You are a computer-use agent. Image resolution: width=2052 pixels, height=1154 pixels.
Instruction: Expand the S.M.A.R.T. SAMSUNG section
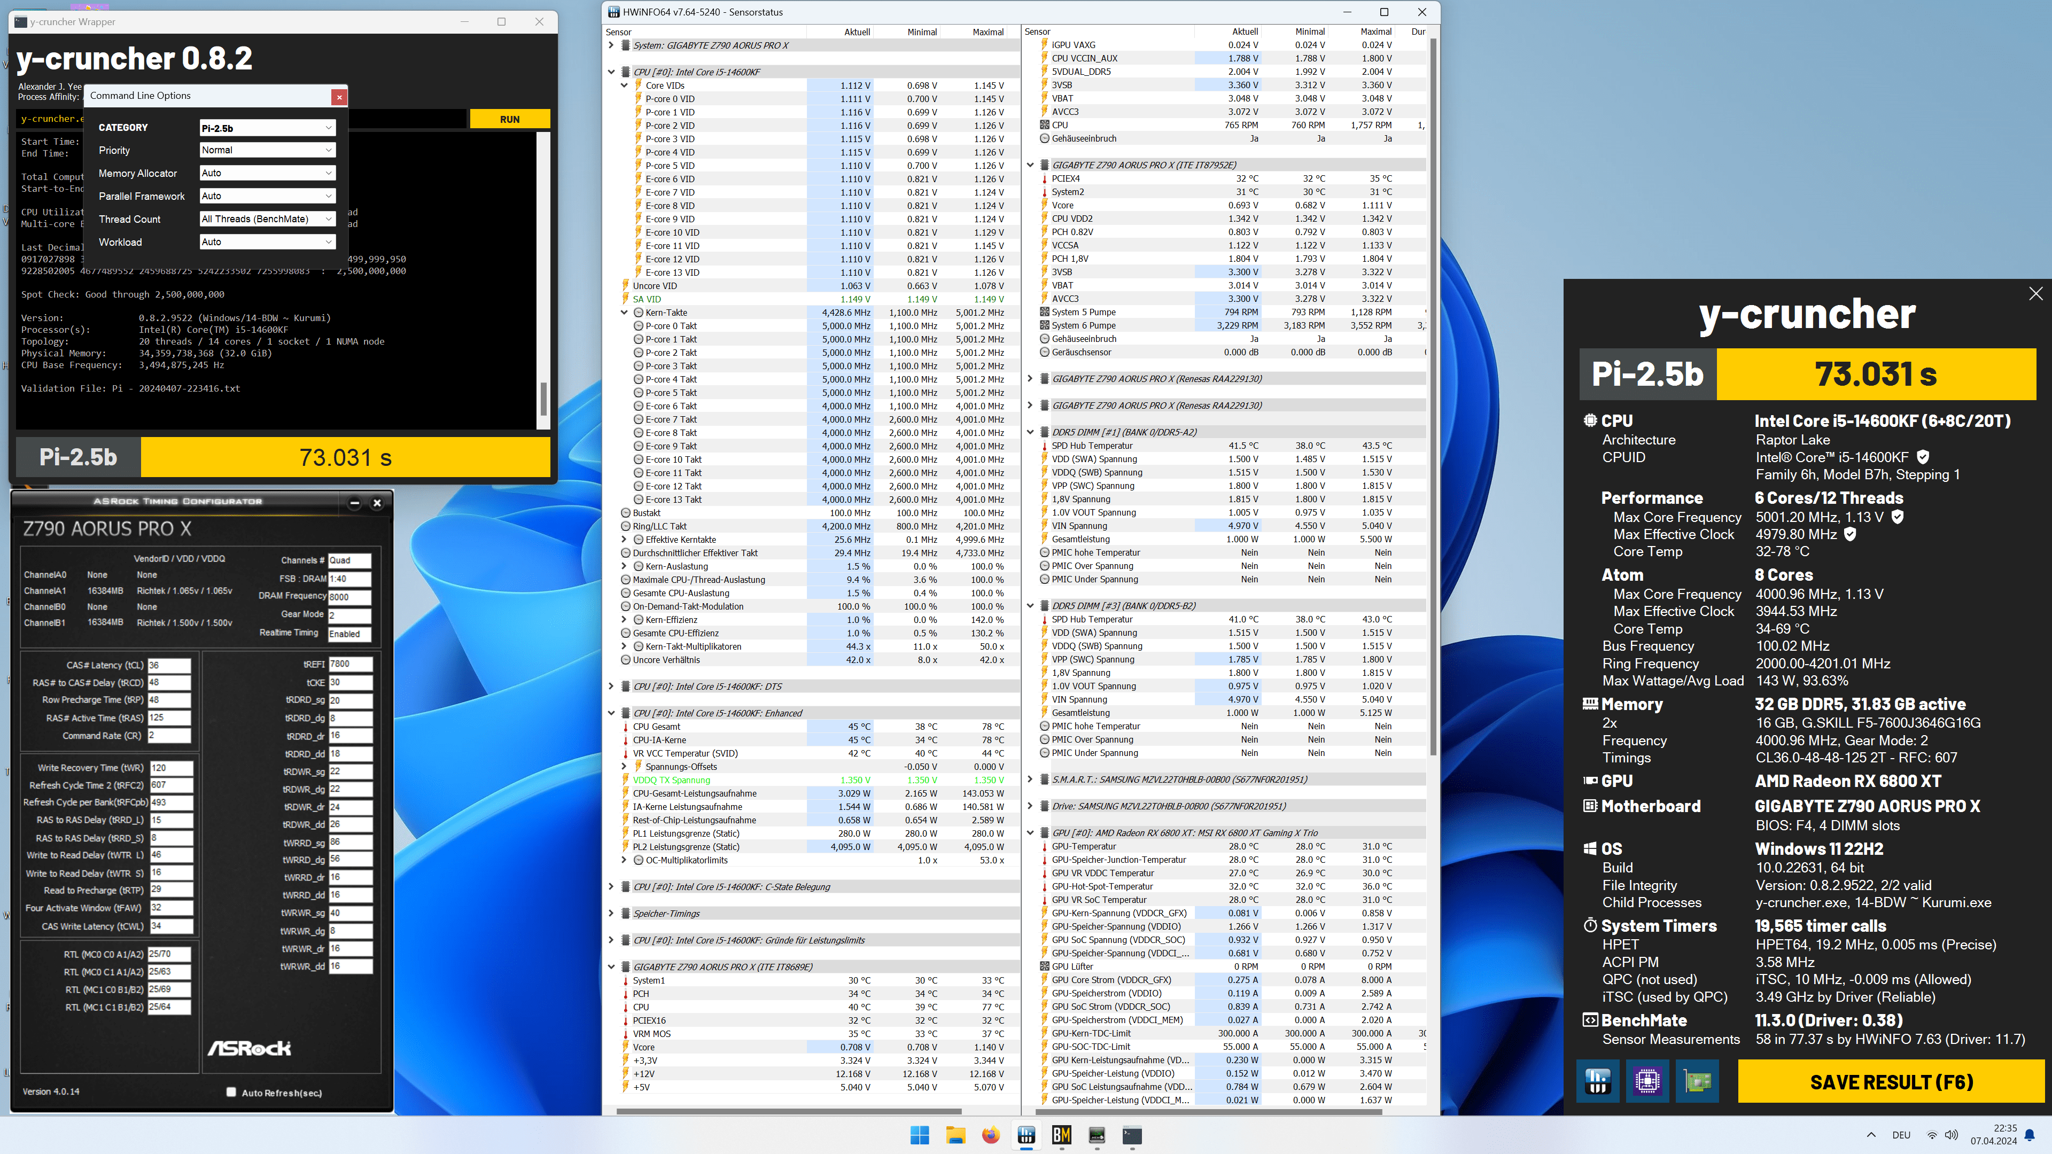1030,779
